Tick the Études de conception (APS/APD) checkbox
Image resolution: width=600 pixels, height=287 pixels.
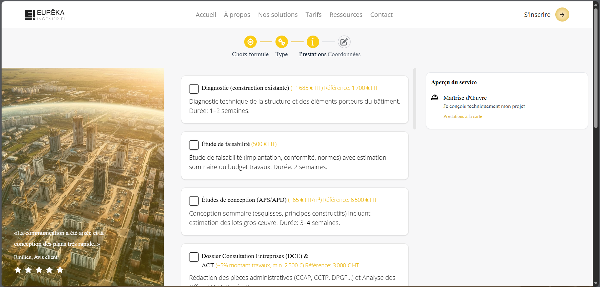click(x=194, y=201)
